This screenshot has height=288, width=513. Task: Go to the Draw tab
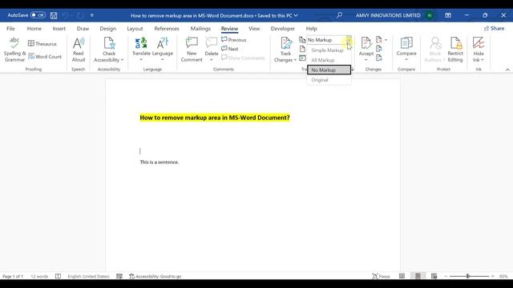click(83, 29)
